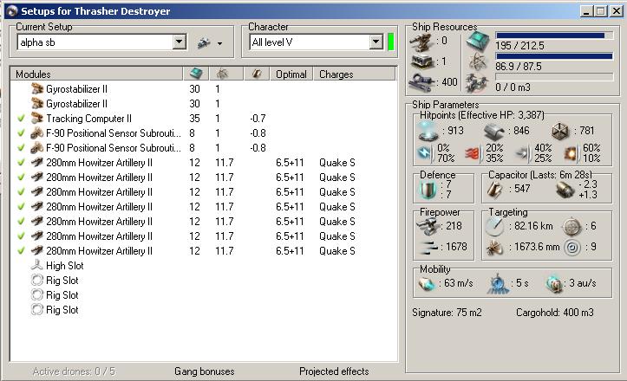Open the Character dropdown arrow
This screenshot has width=627, height=381.
click(376, 42)
